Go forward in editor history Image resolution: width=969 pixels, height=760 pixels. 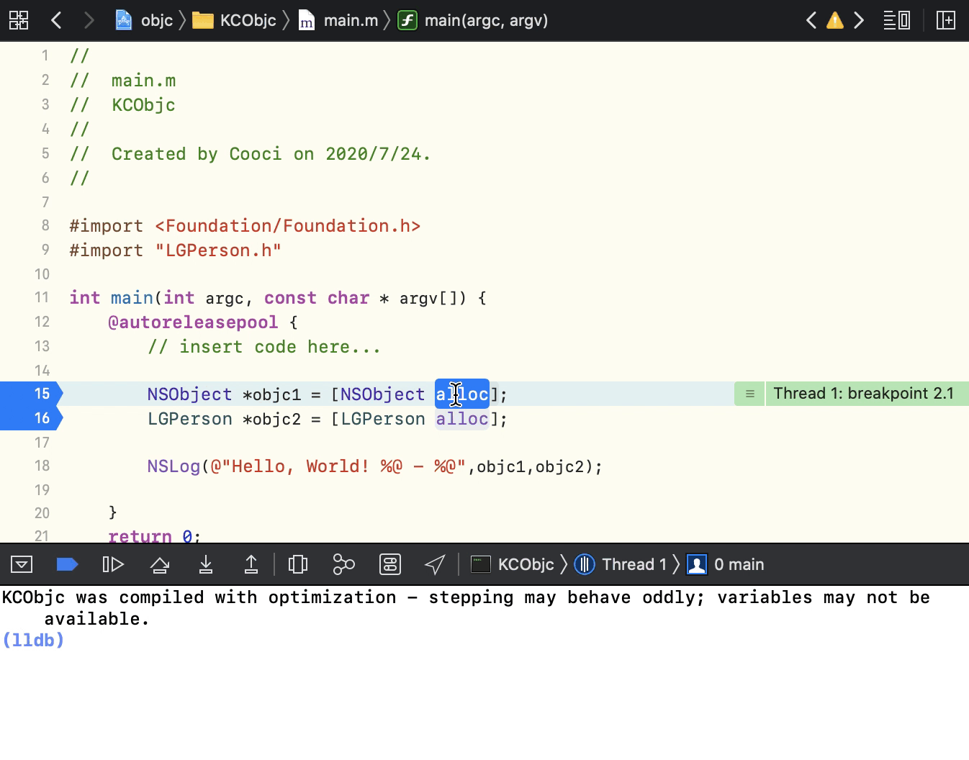89,20
